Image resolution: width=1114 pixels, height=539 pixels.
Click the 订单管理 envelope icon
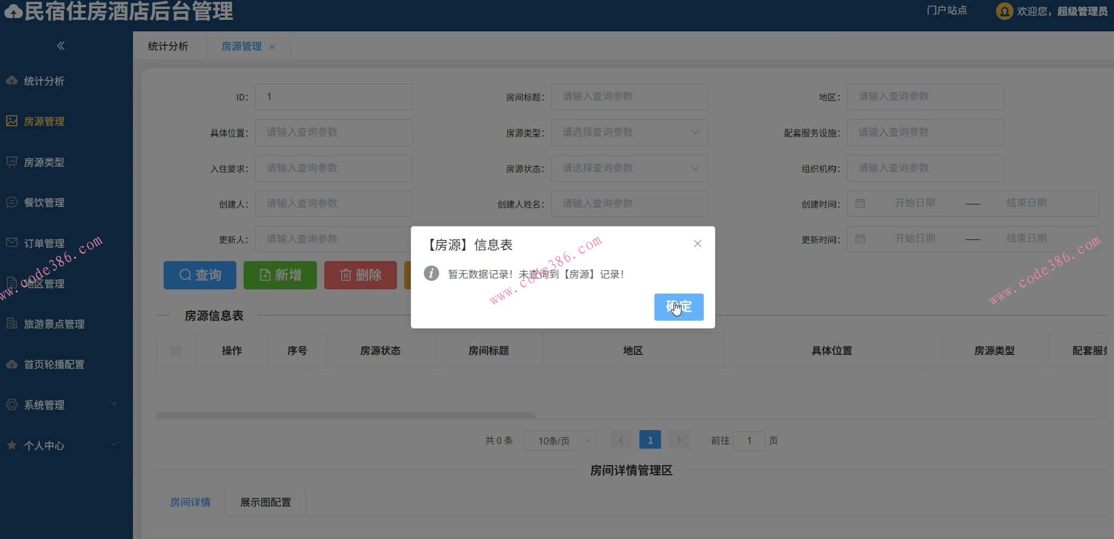(11, 242)
